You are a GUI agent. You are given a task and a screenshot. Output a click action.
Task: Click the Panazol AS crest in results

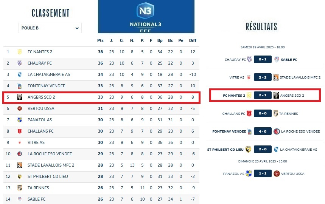(249, 174)
